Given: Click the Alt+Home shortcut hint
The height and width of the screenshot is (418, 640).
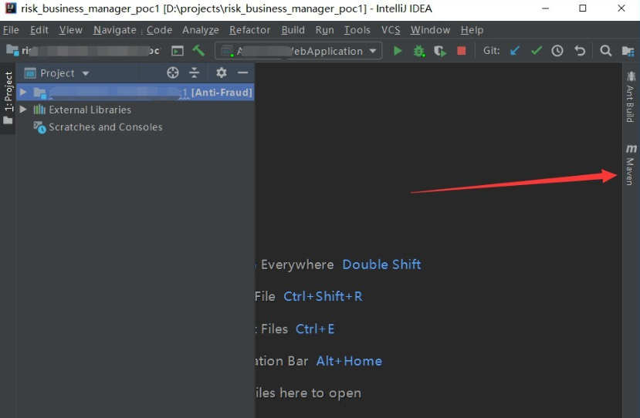Looking at the screenshot, I should [349, 361].
